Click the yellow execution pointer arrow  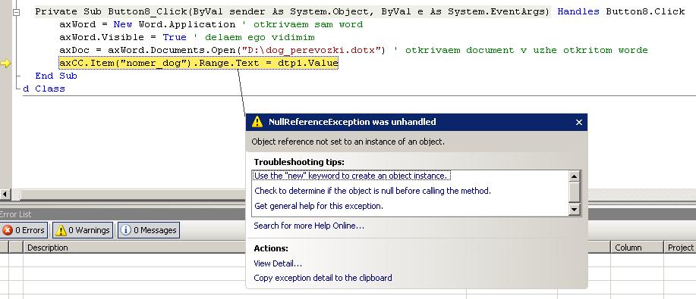tap(5, 64)
